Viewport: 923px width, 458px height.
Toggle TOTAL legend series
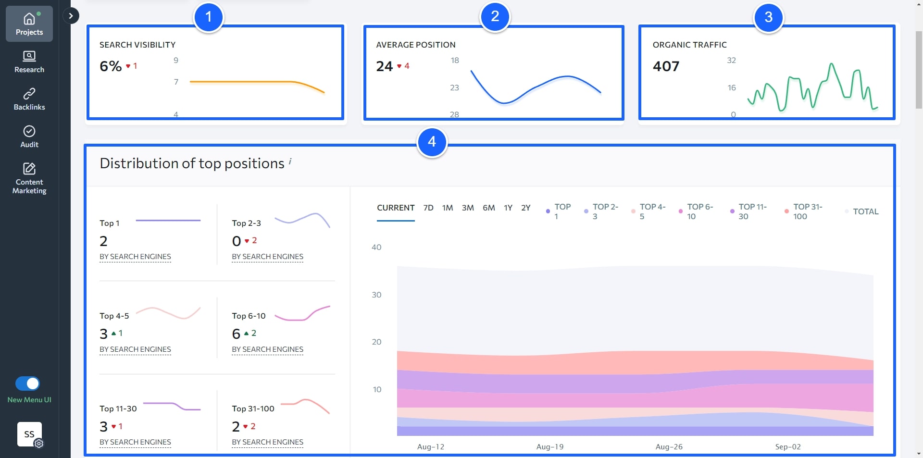pos(861,211)
